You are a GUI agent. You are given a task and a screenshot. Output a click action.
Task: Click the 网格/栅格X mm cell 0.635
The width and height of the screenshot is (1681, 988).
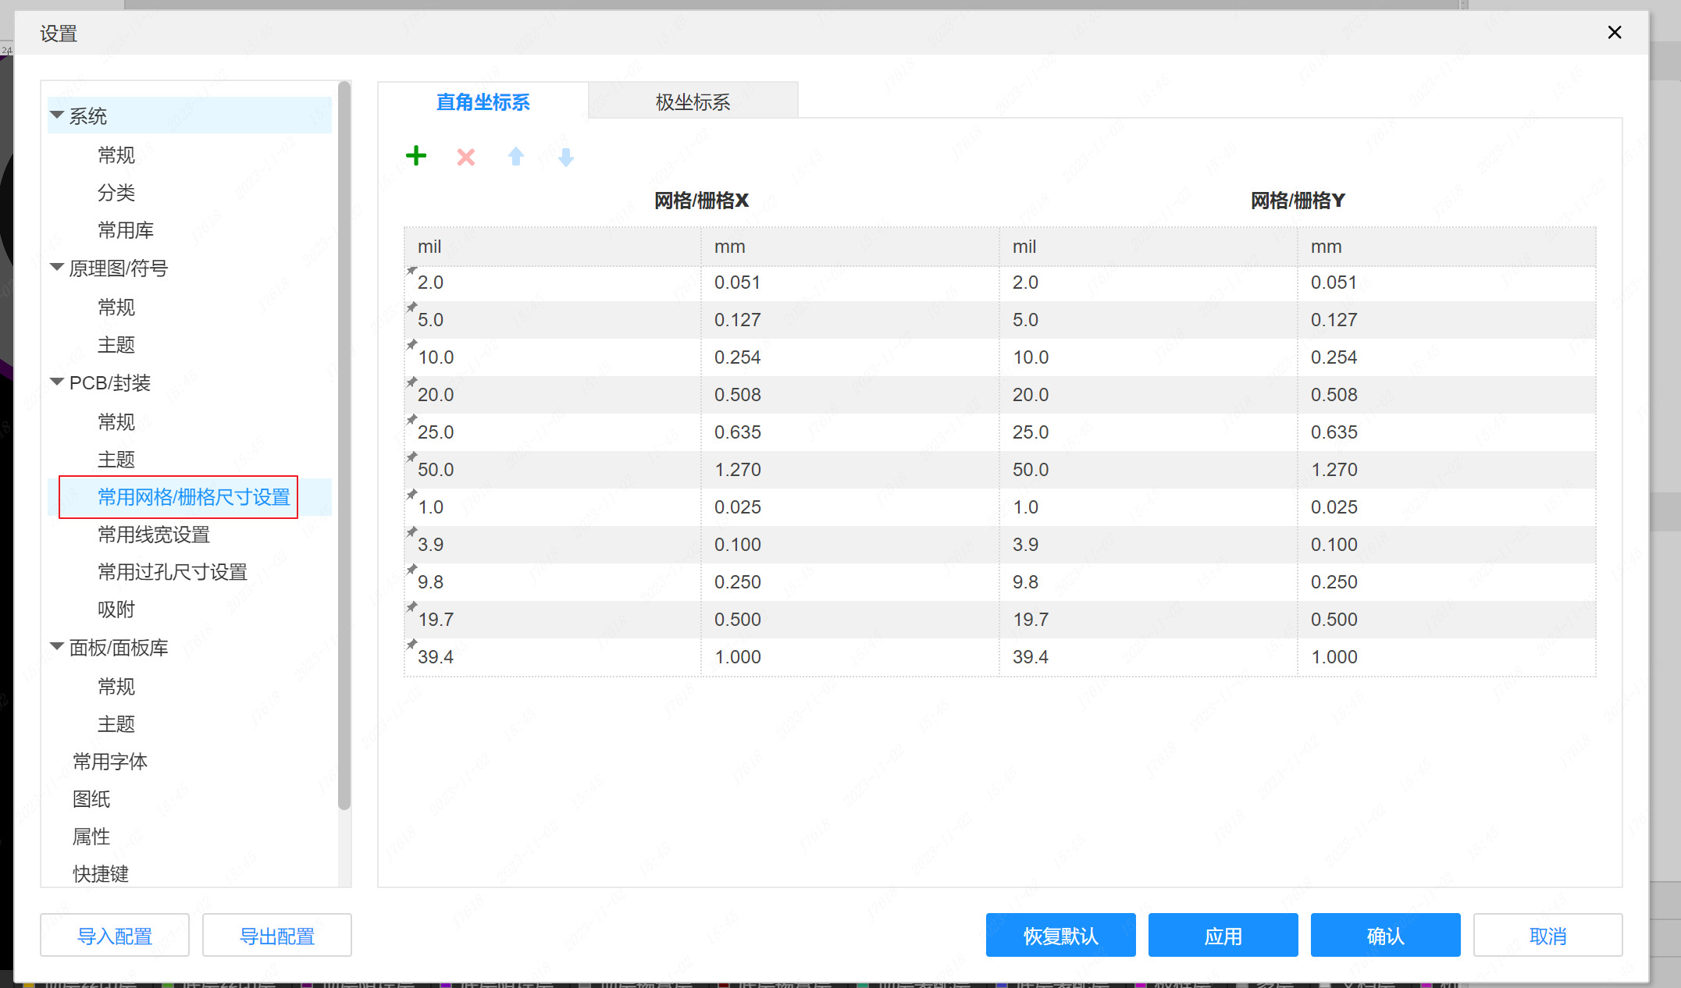pyautogui.click(x=849, y=432)
